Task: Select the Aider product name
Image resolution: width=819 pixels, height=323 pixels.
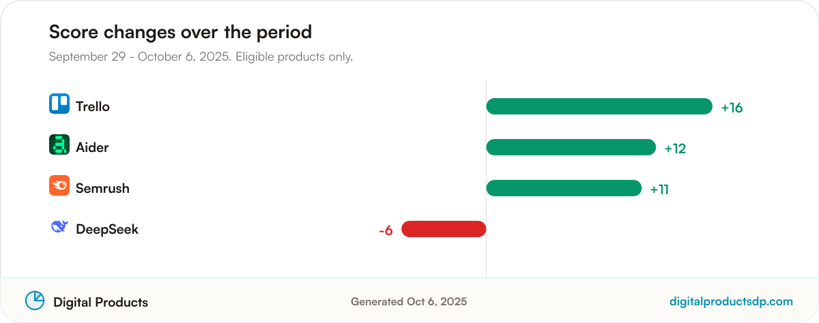Action: pos(92,148)
